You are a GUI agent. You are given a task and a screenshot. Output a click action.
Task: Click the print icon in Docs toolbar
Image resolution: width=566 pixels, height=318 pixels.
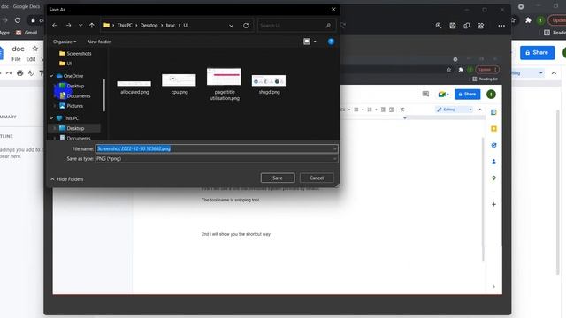click(19, 73)
